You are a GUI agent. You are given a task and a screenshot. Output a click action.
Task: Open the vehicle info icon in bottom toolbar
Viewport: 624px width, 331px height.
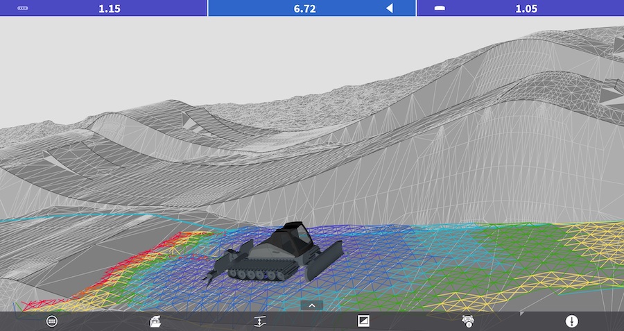[x=468, y=321]
